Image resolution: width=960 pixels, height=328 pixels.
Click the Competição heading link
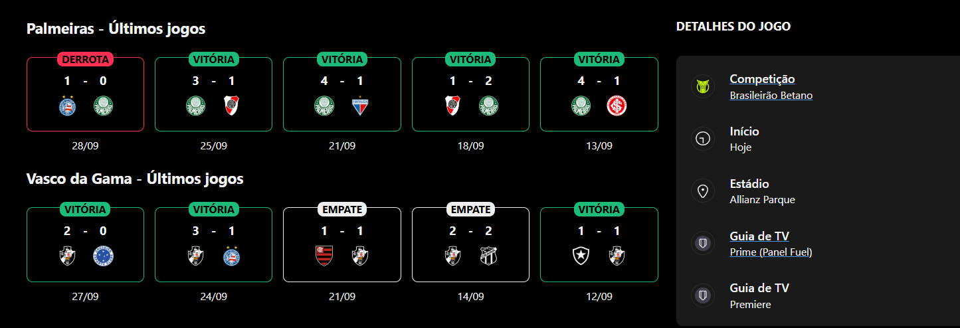(762, 79)
